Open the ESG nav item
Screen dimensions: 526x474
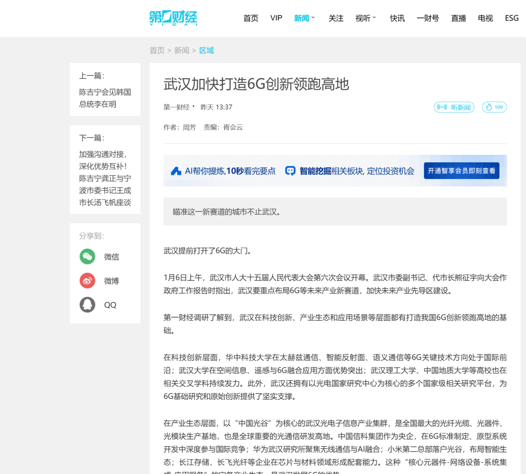[x=512, y=18]
